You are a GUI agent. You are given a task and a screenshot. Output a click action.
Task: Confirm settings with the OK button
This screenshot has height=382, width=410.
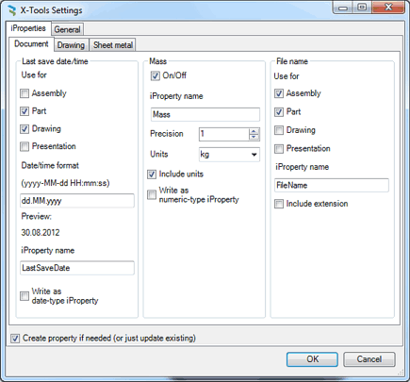(x=312, y=359)
